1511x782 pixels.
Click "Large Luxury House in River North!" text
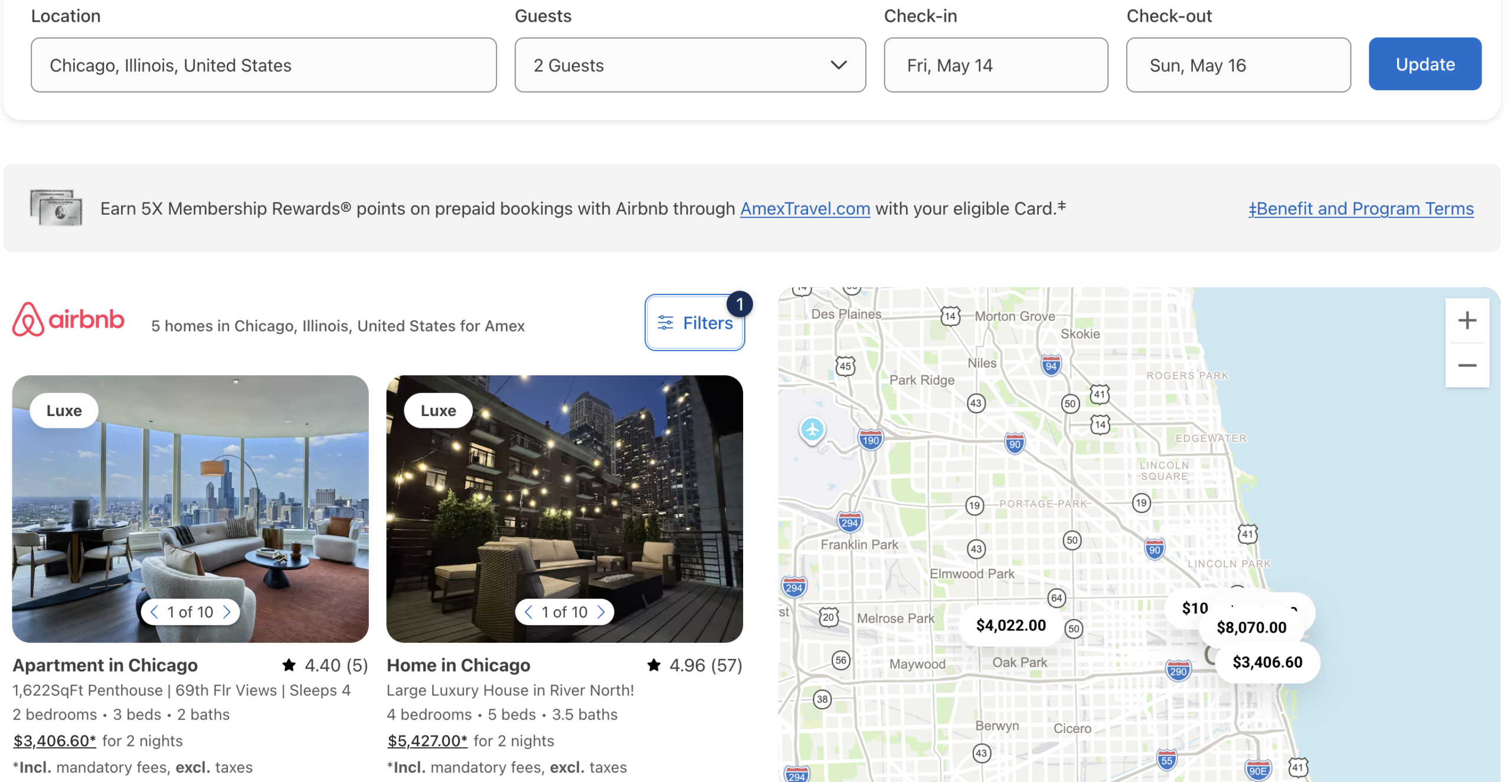[510, 690]
